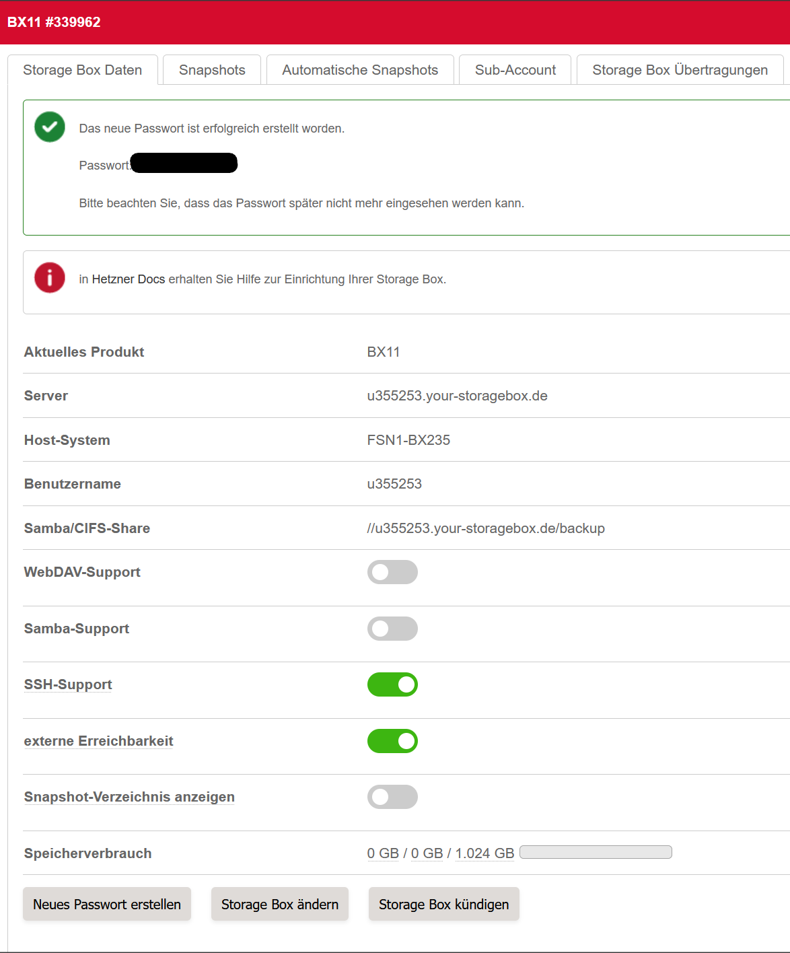Screen dimensions: 790x953
Task: Enable the WebDAV-Support toggle
Action: pos(392,572)
